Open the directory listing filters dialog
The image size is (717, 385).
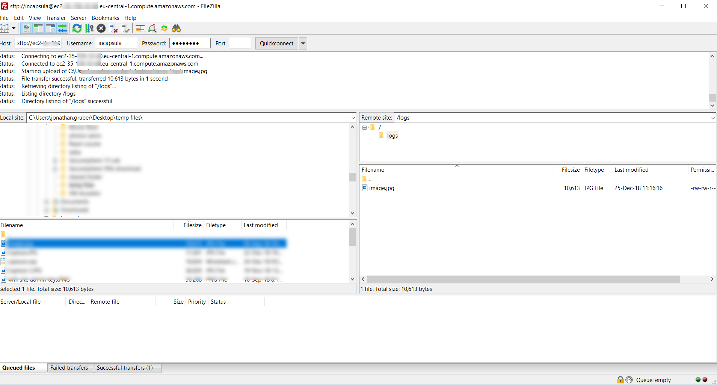coord(140,28)
